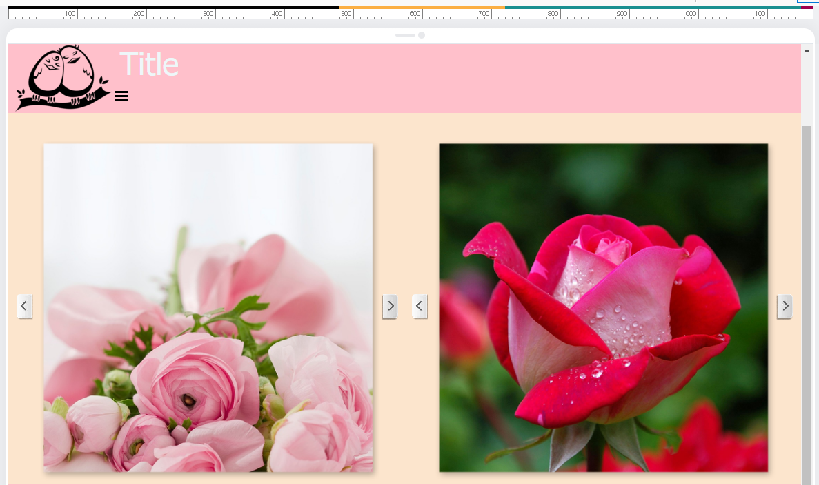Select the magenta breakpoint bar at ruler's right end

click(807, 7)
